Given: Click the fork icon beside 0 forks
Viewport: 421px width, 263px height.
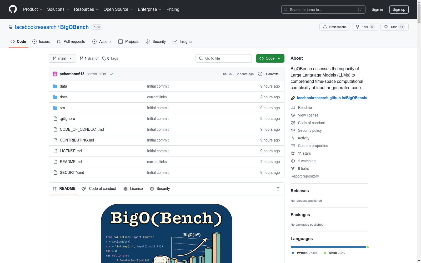Looking at the screenshot, I should [293, 169].
